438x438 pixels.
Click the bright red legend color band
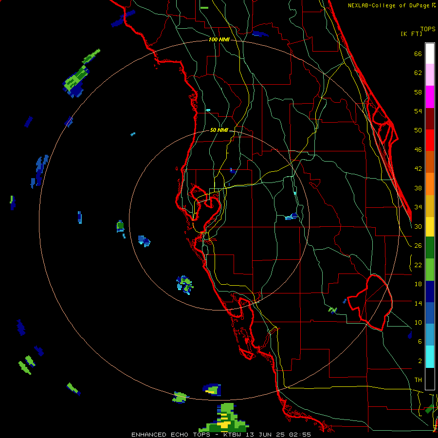tap(430, 140)
